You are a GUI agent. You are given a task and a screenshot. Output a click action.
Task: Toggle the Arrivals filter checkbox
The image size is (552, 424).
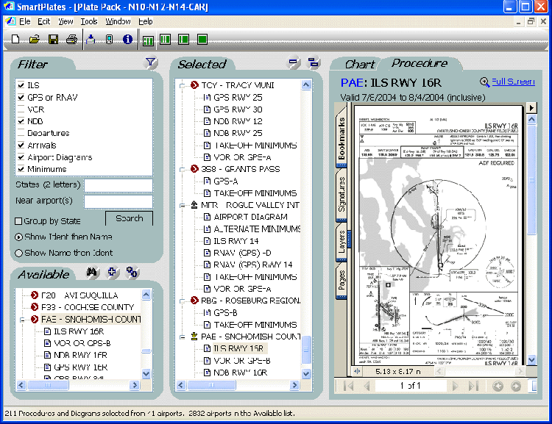tap(21, 145)
